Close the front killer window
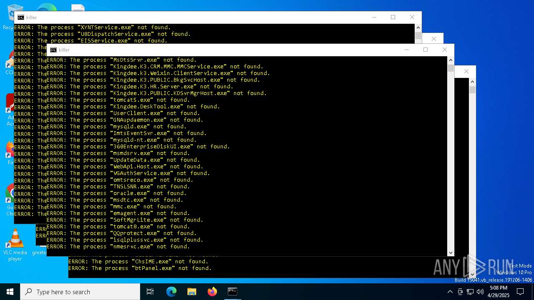 click(x=444, y=50)
